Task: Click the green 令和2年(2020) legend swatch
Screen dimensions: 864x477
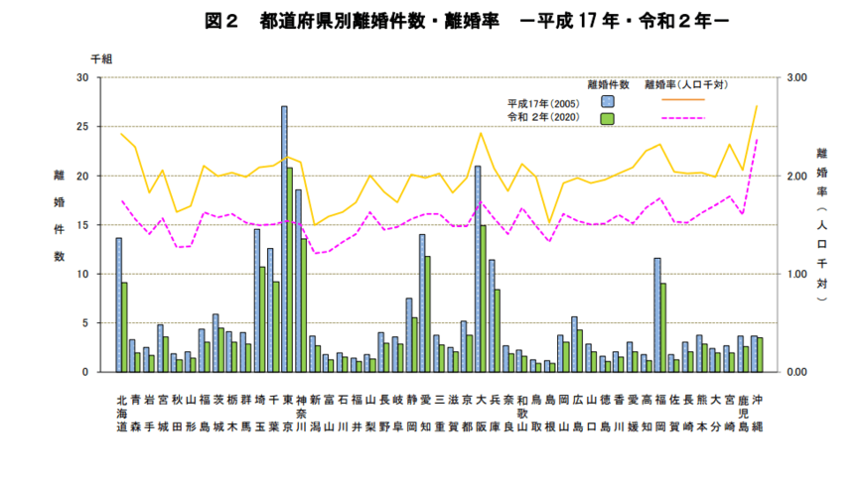Action: (608, 118)
